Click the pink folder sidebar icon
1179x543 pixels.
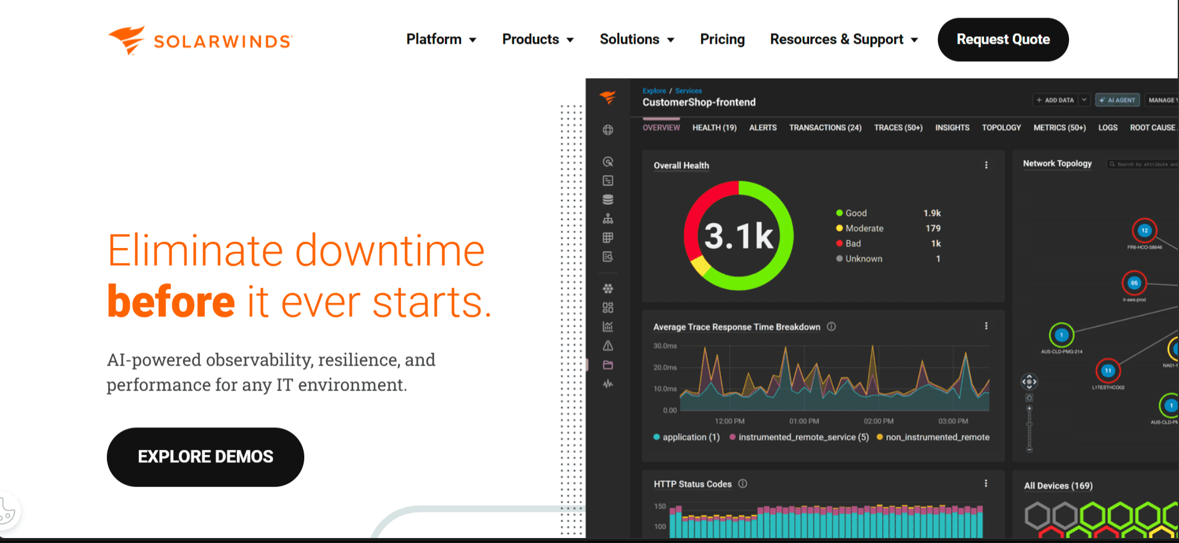[x=608, y=365]
